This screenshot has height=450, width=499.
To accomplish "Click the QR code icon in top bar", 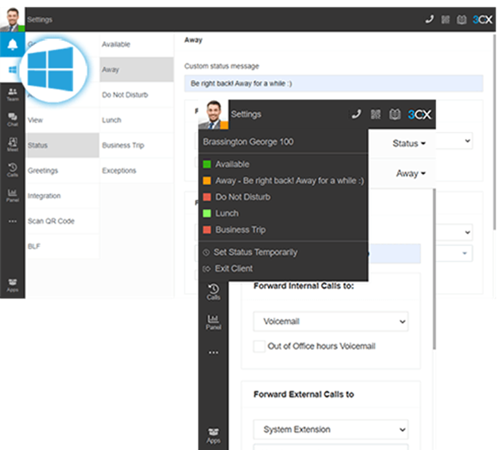I will pyautogui.click(x=445, y=19).
